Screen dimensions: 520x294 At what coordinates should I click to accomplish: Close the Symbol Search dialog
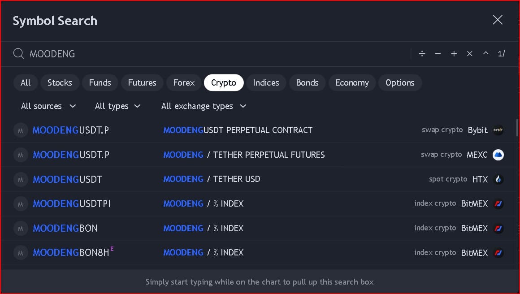498,20
